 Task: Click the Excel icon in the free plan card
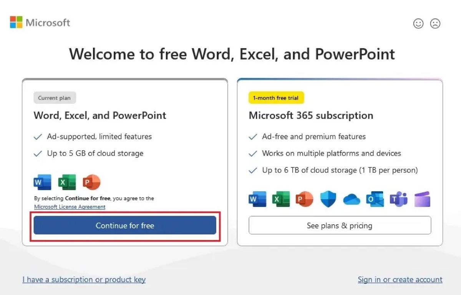coord(67,182)
